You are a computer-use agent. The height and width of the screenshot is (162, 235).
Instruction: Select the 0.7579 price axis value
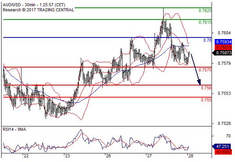224,63
